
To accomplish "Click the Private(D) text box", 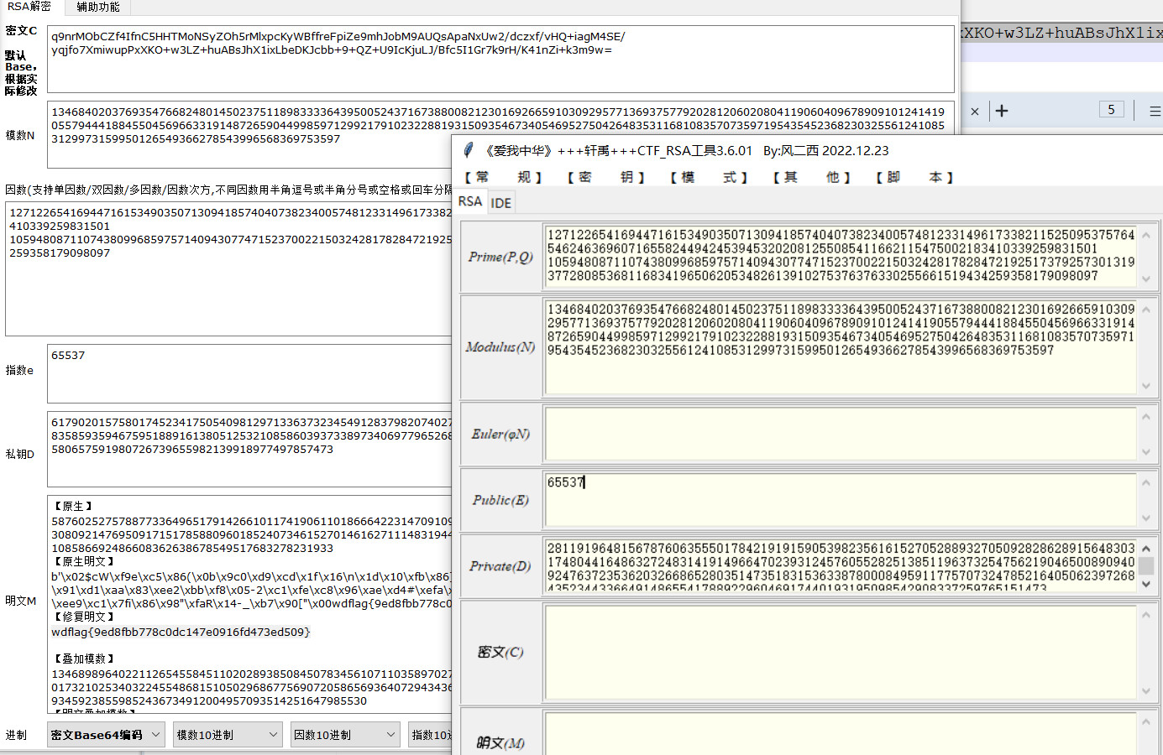I will tap(841, 565).
